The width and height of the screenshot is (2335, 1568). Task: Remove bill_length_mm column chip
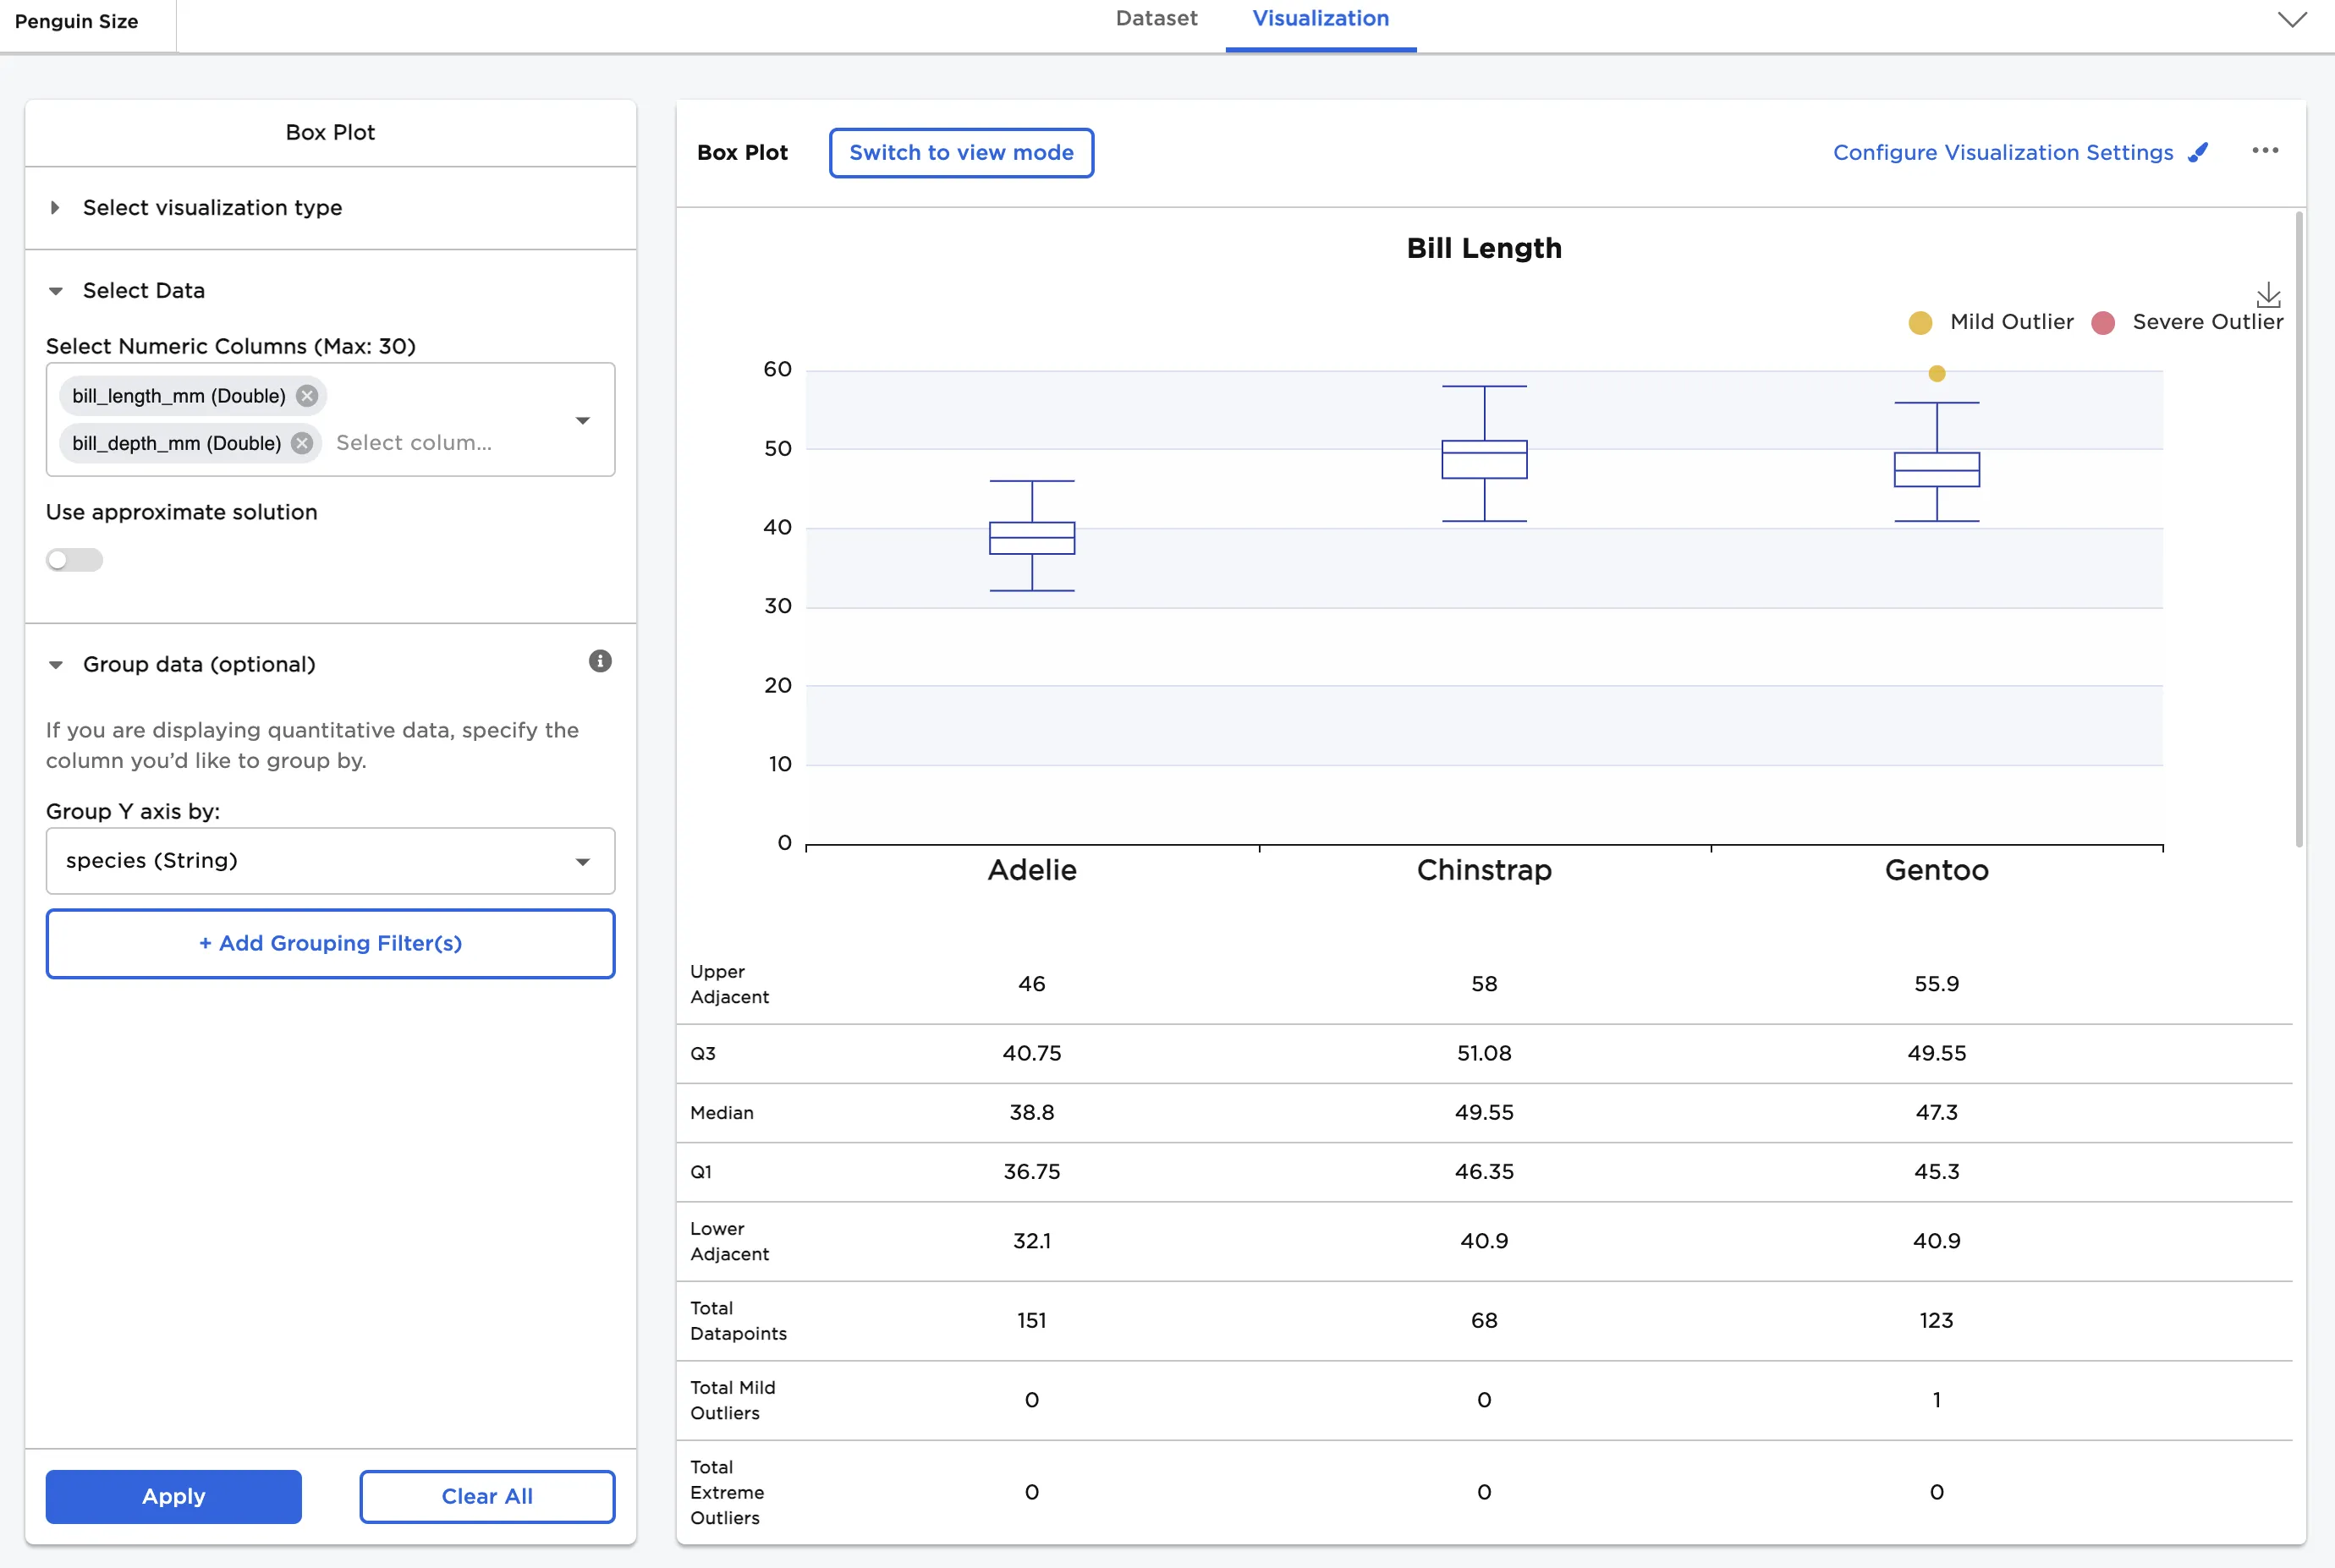coord(307,396)
